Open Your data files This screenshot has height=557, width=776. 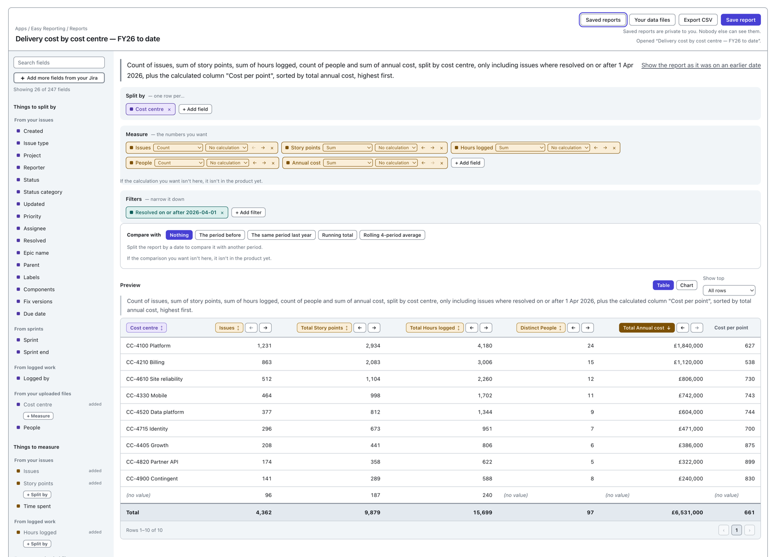tap(652, 20)
